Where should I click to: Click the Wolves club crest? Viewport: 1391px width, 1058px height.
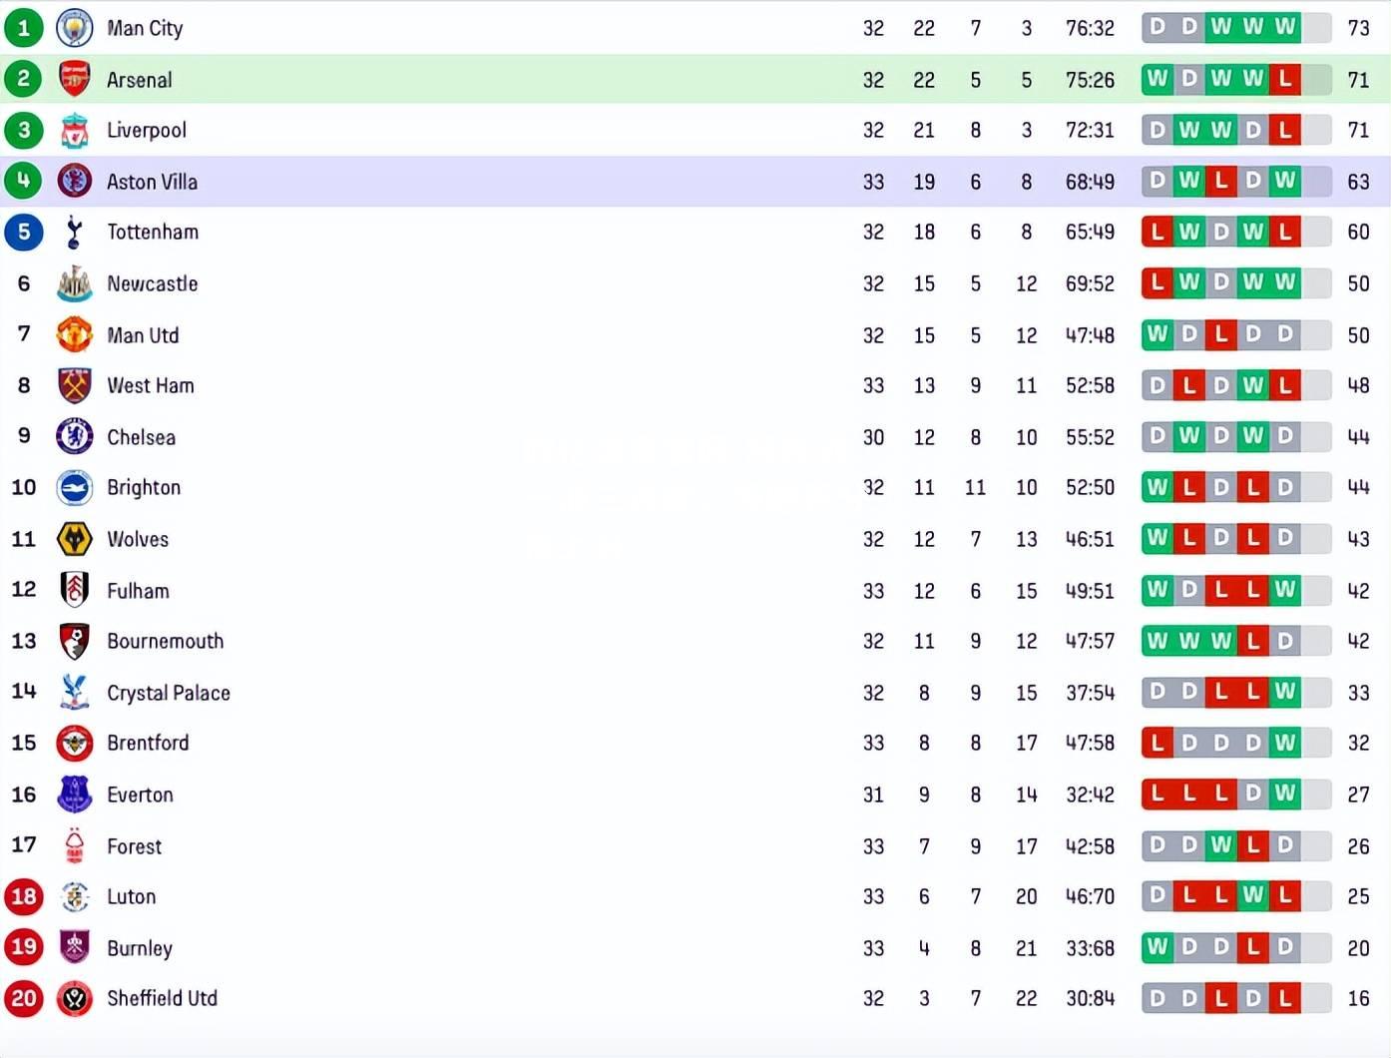click(75, 539)
